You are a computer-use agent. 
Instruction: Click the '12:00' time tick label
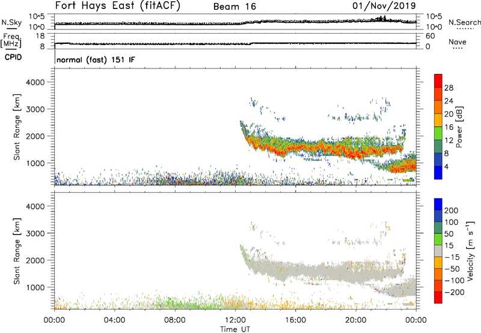tap(235, 320)
